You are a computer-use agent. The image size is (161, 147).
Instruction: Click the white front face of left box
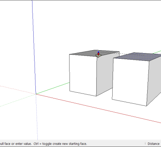coord(83,74)
